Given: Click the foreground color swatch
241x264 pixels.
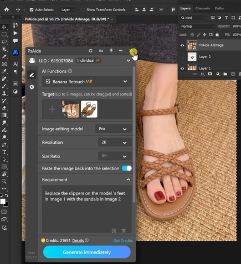Looking at the screenshot, I should (x=3, y=201).
